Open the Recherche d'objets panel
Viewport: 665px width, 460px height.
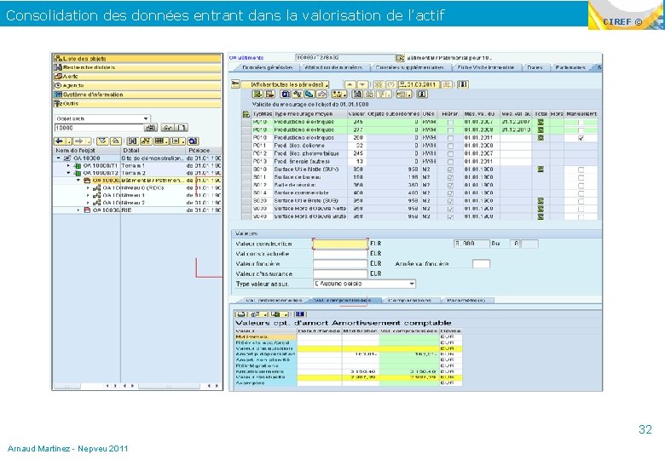[137, 67]
